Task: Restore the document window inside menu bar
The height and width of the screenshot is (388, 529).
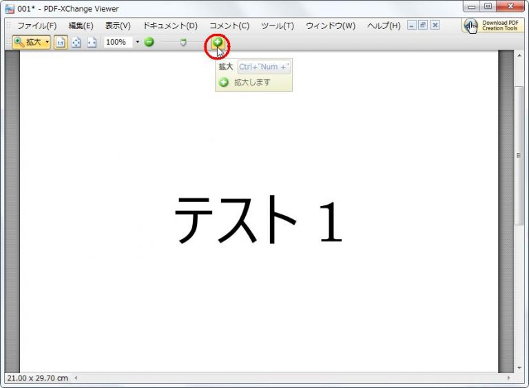Action: 423,25
